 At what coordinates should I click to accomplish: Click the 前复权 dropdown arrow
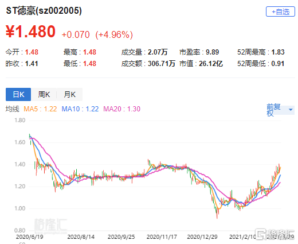coord(291,110)
